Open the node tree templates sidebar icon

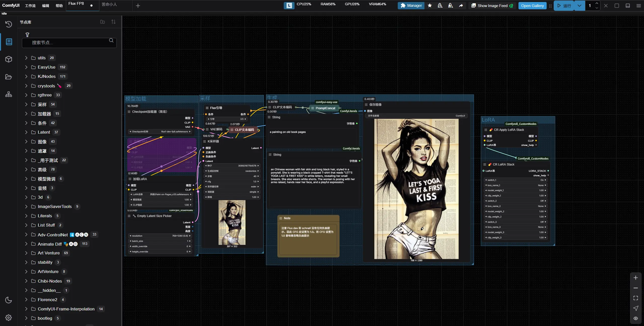[x=9, y=94]
